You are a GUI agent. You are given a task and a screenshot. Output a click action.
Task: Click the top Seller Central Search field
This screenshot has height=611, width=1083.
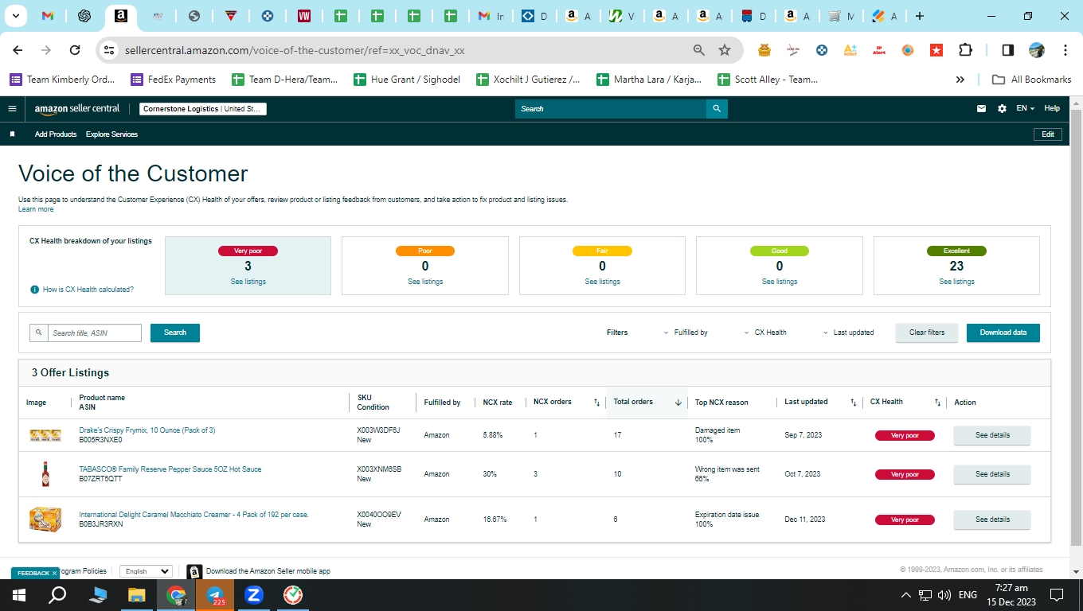point(611,109)
